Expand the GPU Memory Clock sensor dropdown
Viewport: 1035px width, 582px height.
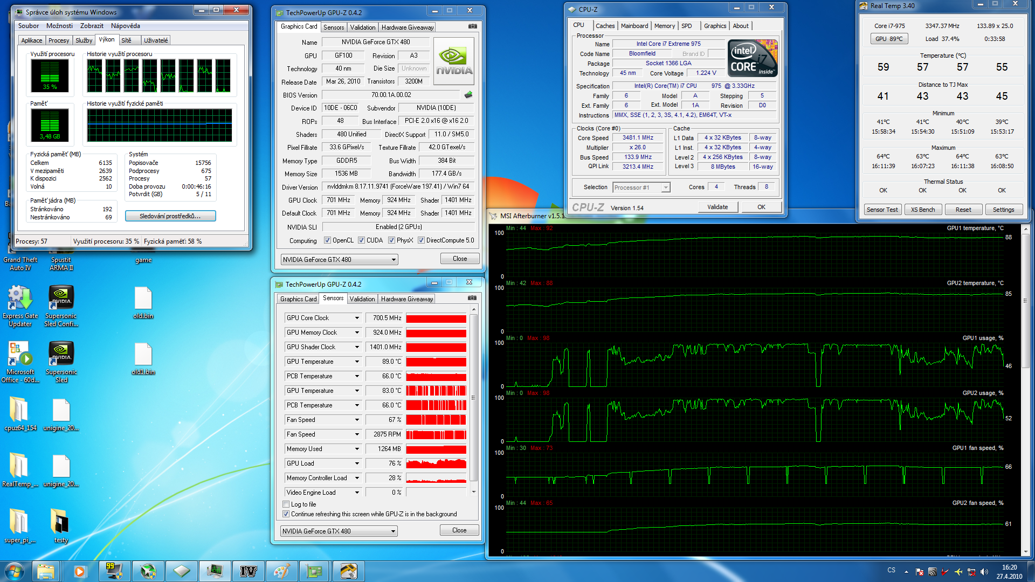(x=357, y=332)
